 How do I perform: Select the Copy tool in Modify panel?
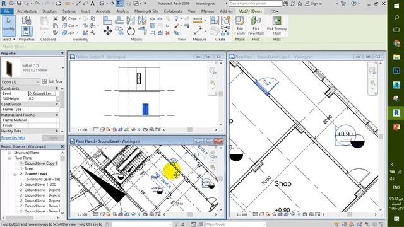click(119, 31)
